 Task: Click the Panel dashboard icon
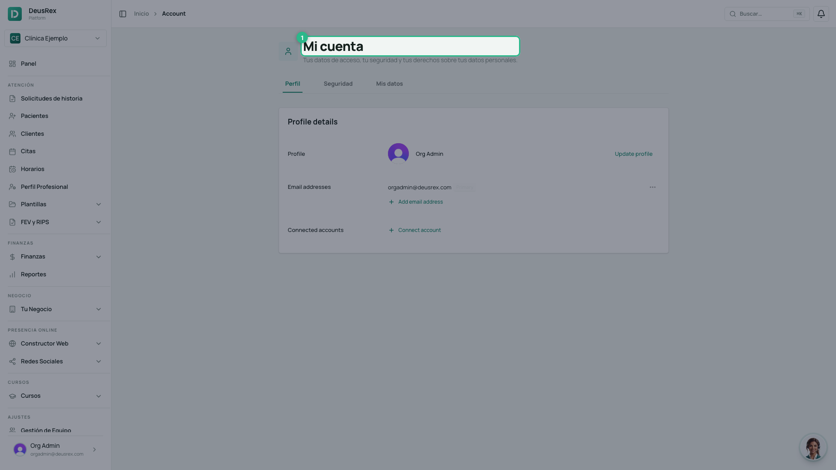click(12, 64)
